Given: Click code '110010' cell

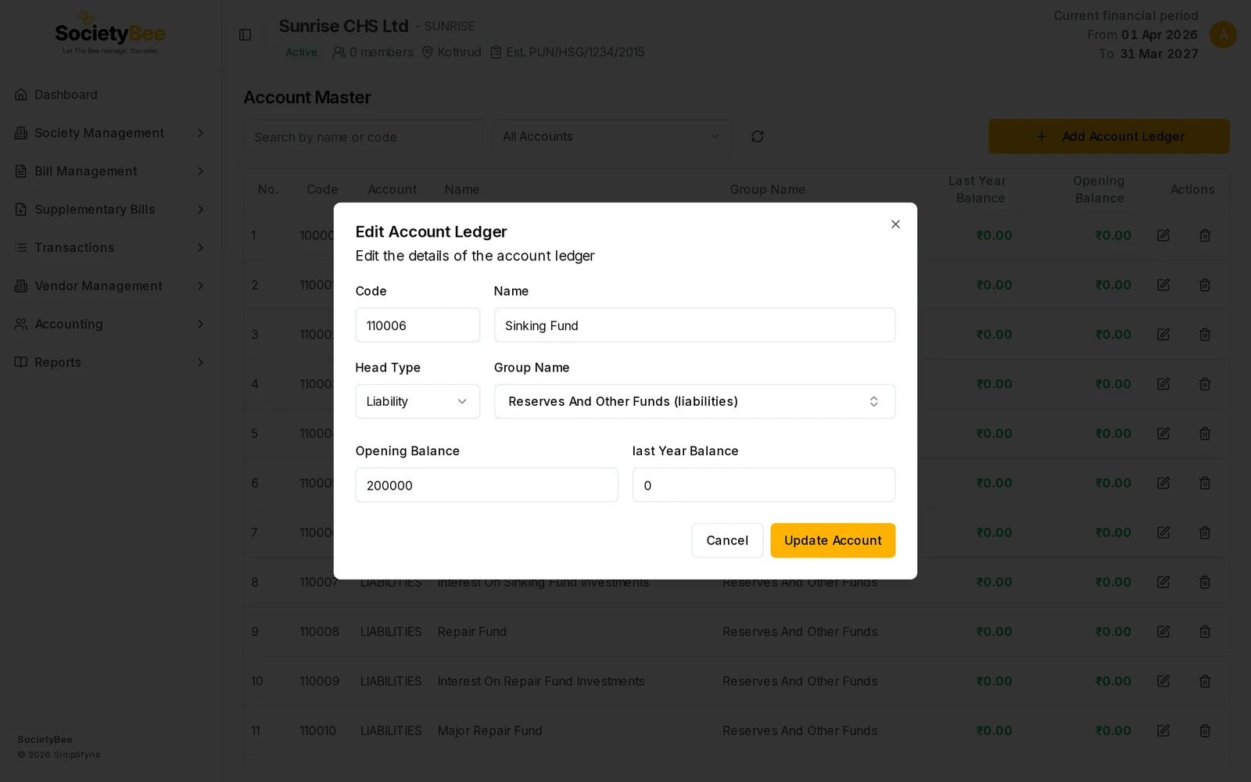Looking at the screenshot, I should pyautogui.click(x=318, y=730).
